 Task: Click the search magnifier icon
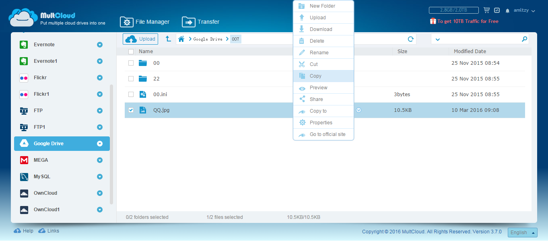524,39
